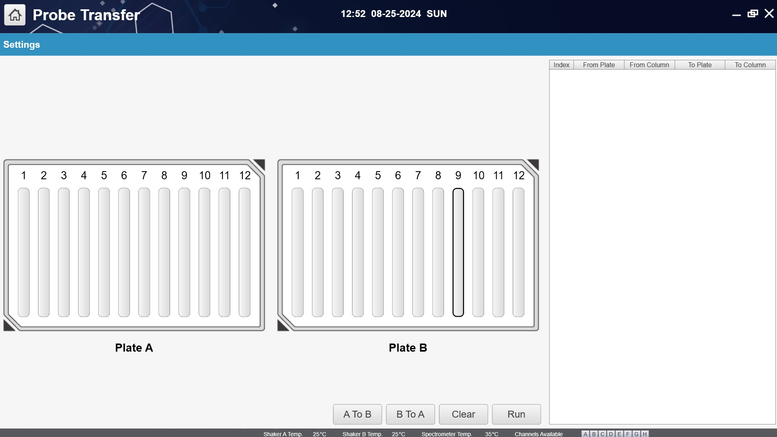Select column 3 on Plate B
This screenshot has height=437, width=777.
(338, 252)
